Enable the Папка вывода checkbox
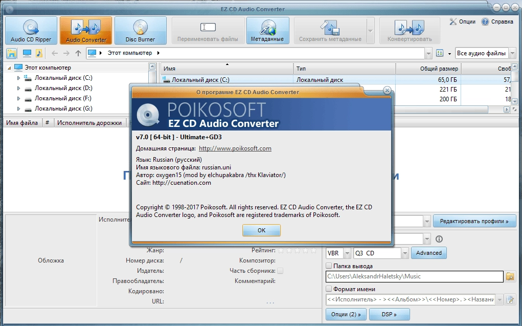This screenshot has width=522, height=326. point(329,266)
